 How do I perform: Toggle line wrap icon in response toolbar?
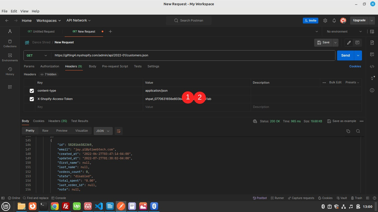point(119,131)
